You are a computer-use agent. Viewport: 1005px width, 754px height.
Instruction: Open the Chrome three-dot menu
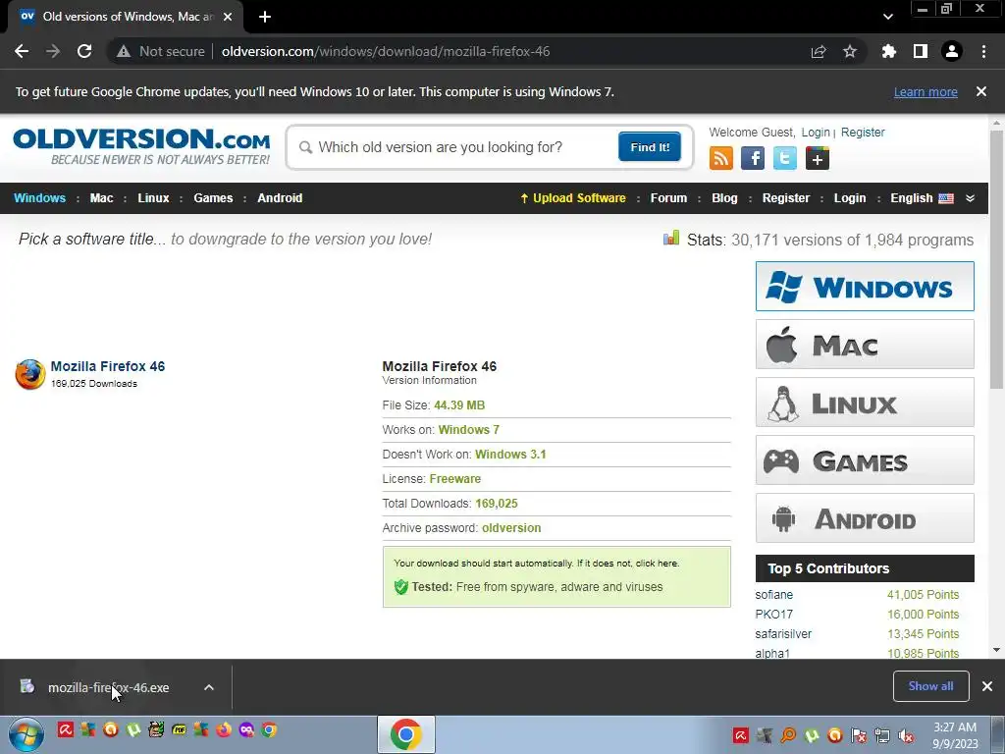983,51
